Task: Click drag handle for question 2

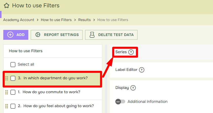Action: (7, 106)
